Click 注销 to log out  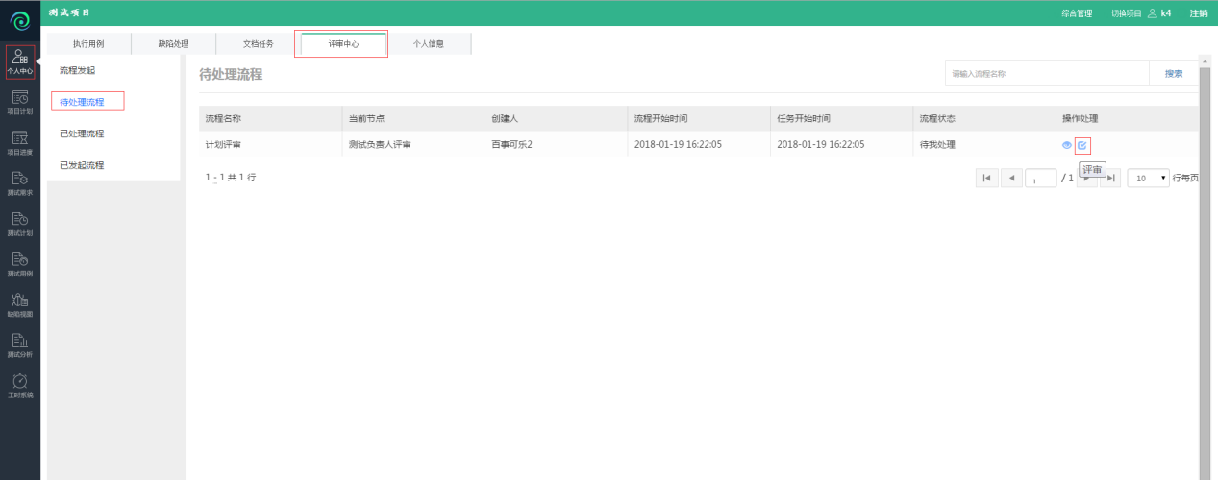1198,13
